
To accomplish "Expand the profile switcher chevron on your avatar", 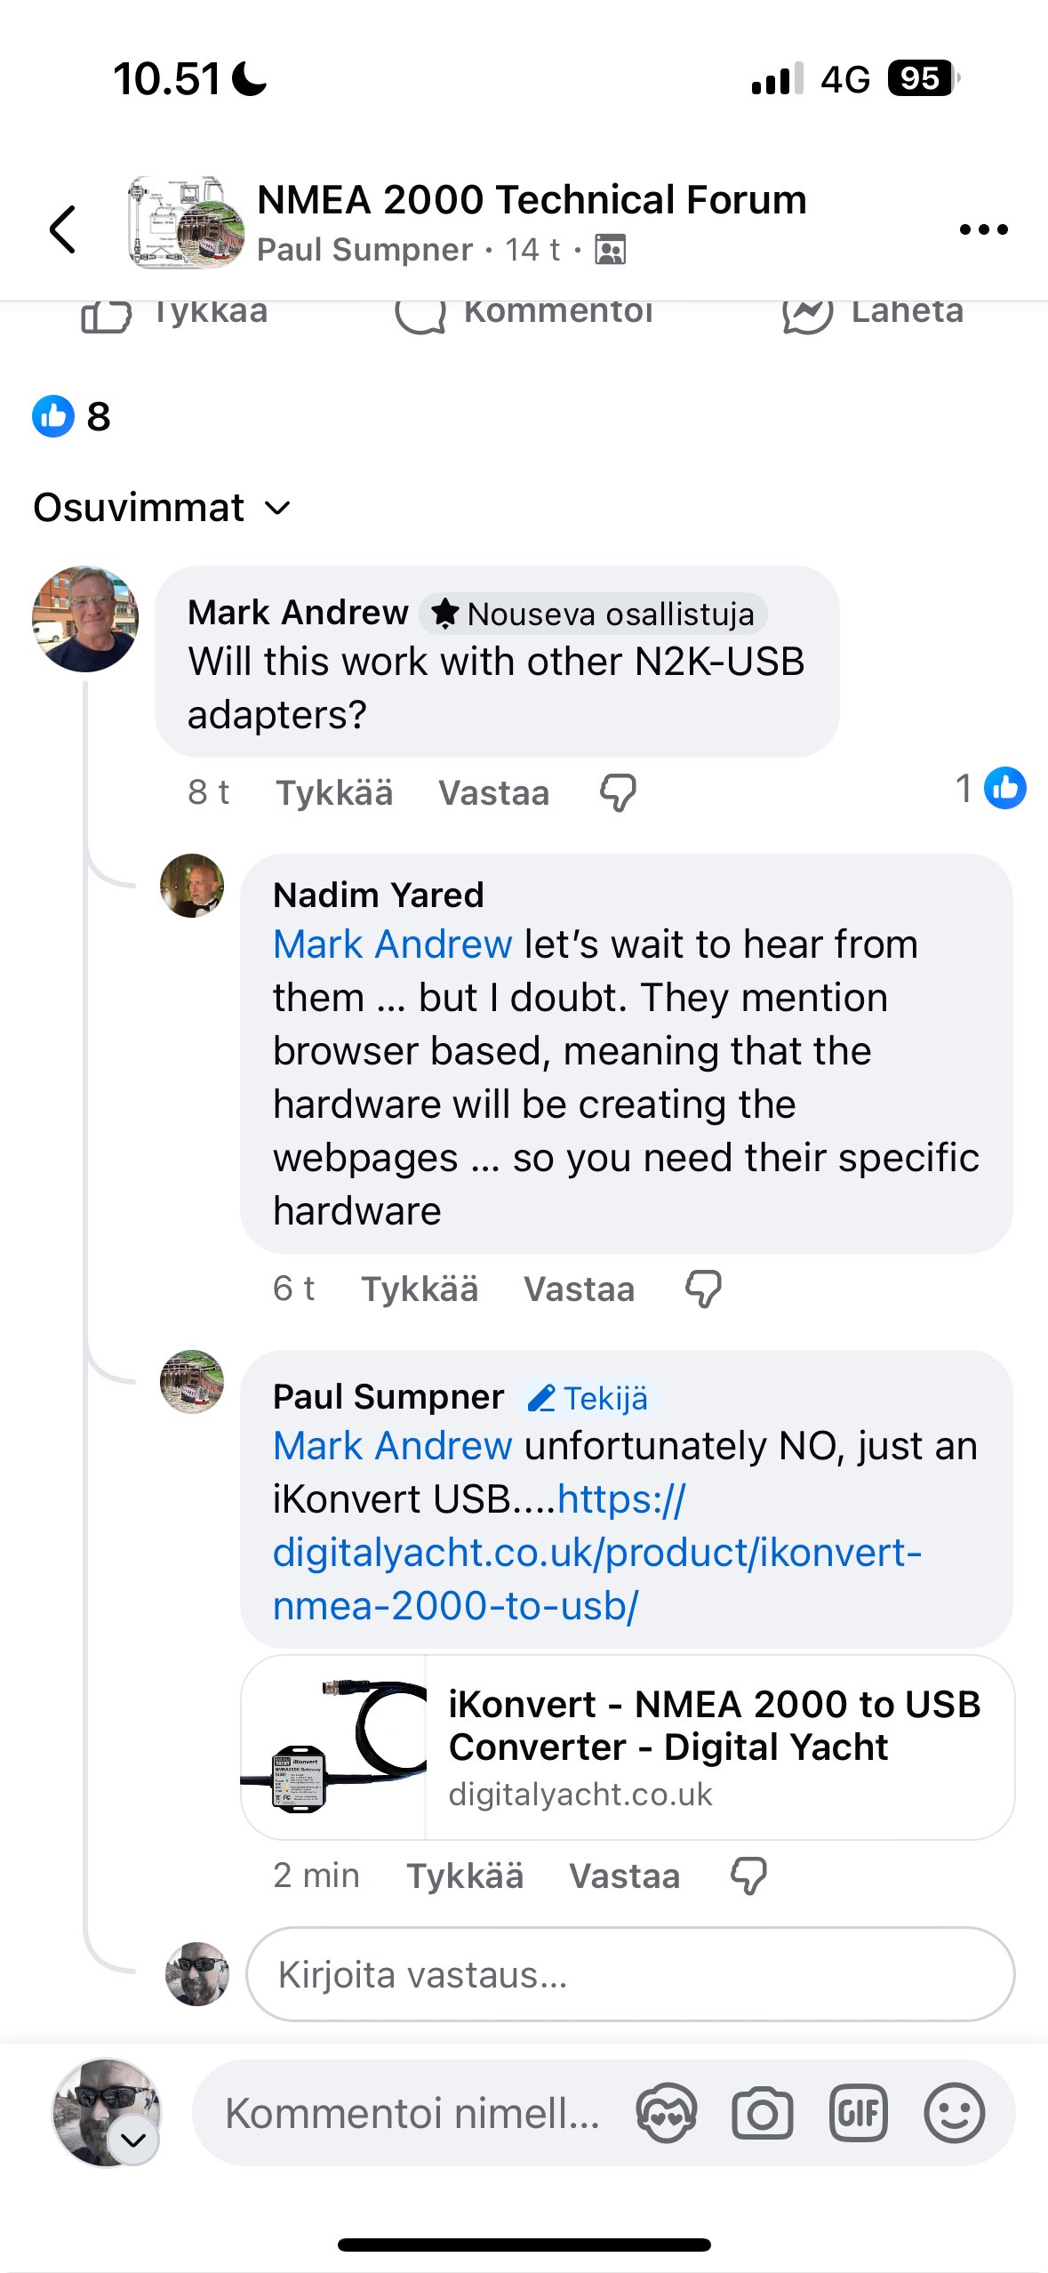I will coord(133,2140).
